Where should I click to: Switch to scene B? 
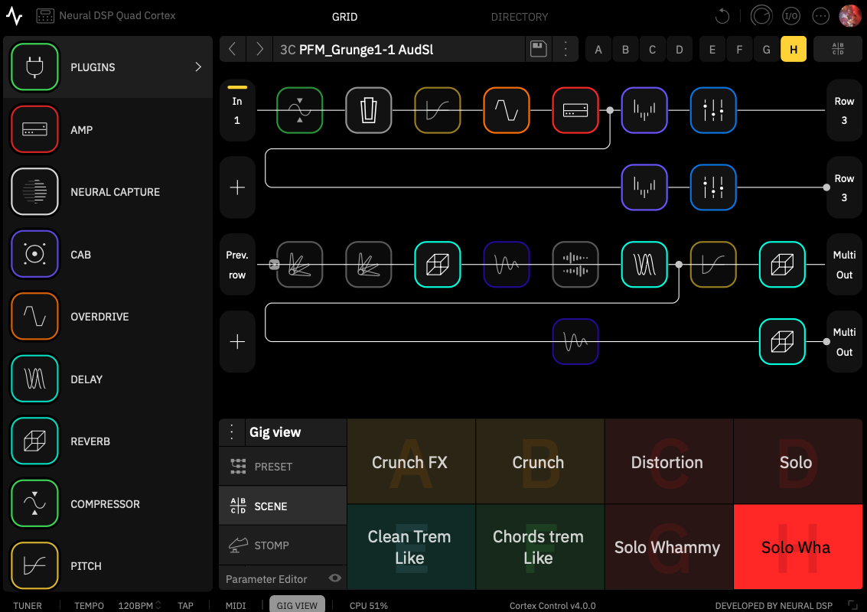(625, 50)
